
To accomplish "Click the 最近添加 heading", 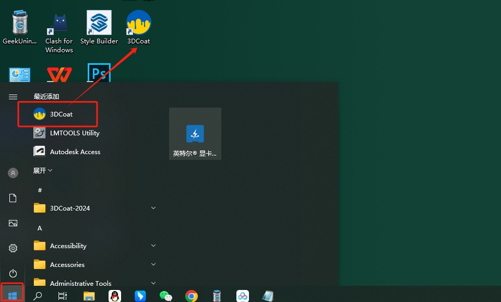I will click(x=46, y=97).
